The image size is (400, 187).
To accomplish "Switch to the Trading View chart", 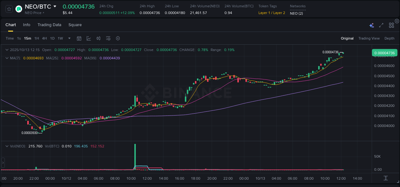I will (x=369, y=38).
